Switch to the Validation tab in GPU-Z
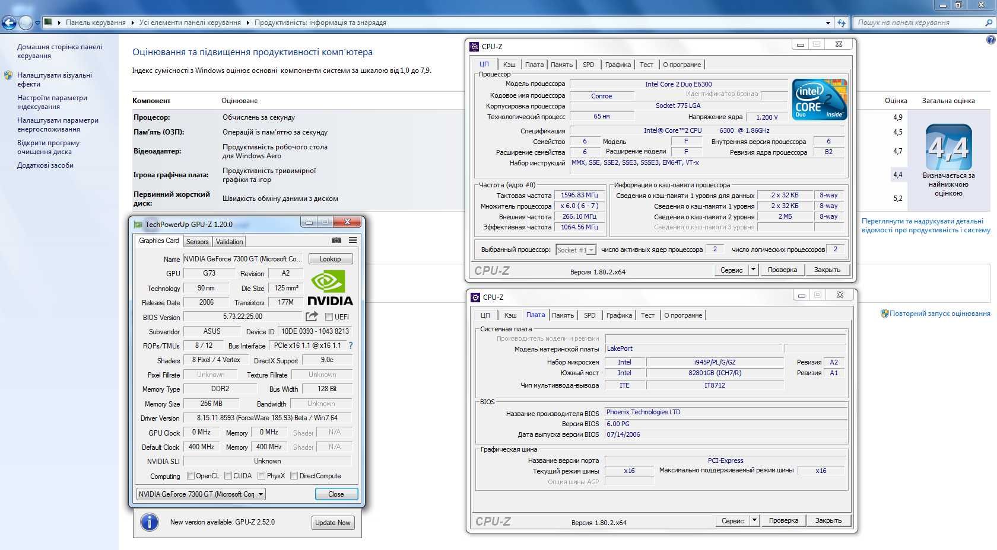 pos(229,242)
